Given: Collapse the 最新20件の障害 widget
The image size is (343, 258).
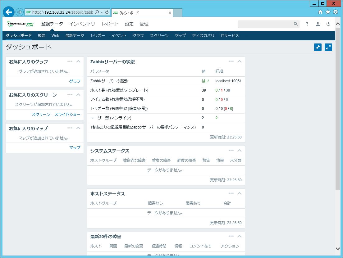Looking at the screenshot, I should coord(240,236).
